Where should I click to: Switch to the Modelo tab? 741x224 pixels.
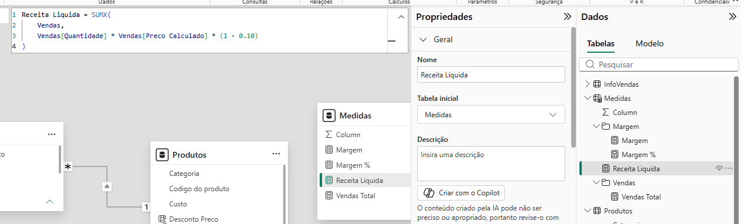[649, 43]
